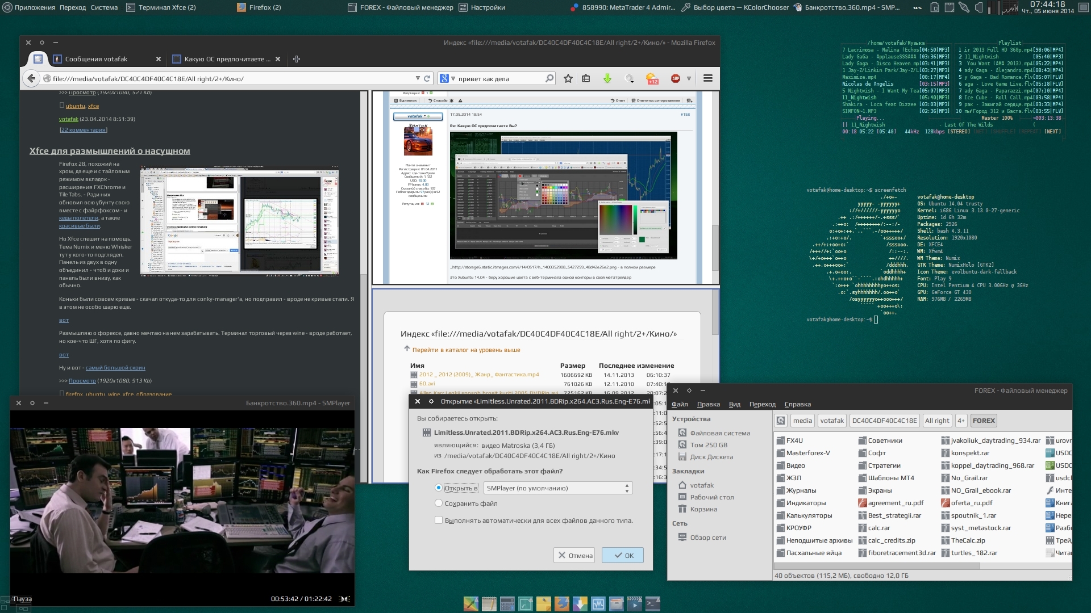Click the Adblock Plus ABP icon

[675, 79]
